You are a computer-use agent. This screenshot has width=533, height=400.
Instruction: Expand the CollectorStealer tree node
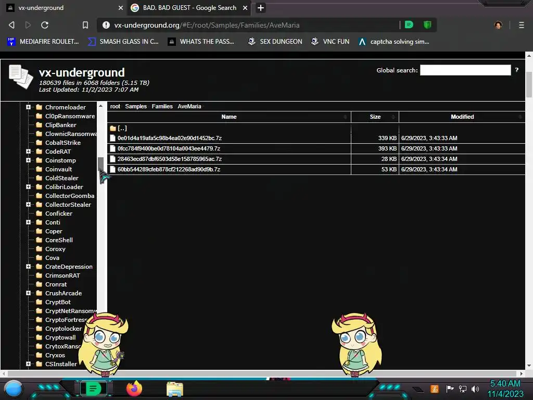click(28, 204)
